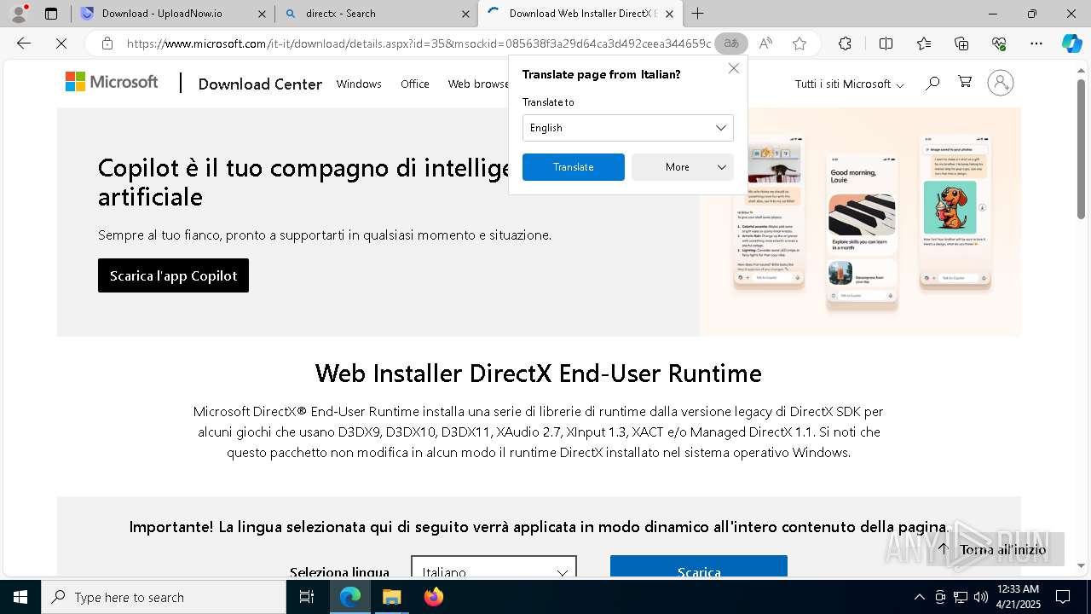The image size is (1091, 614).
Task: Stop loading the page
Action: point(61,43)
